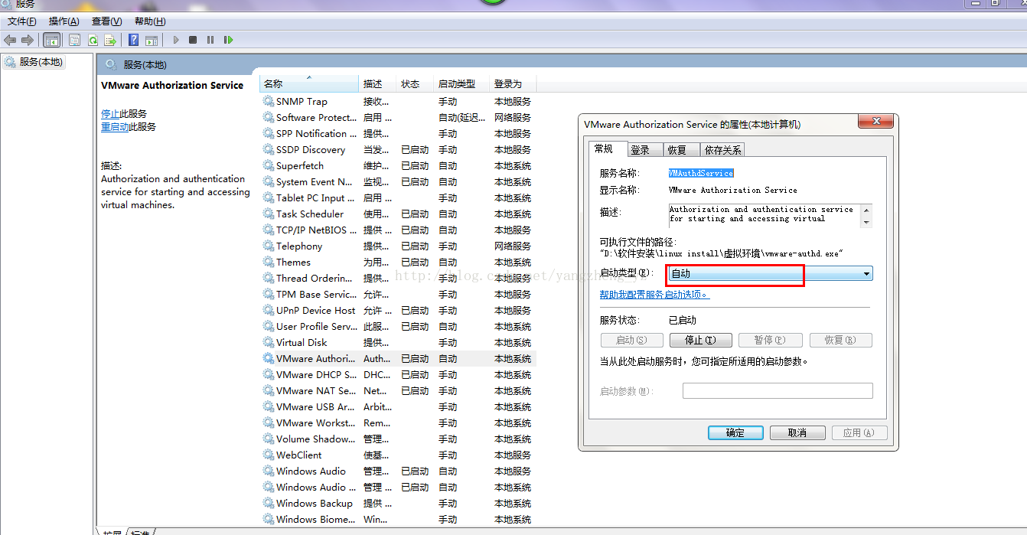Screen dimensions: 1027x535
Task: Click the Pause Service toolbar icon
Action: (210, 40)
